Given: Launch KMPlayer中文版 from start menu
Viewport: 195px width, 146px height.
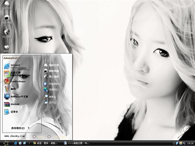Looking at the screenshot, I should point(16,96).
